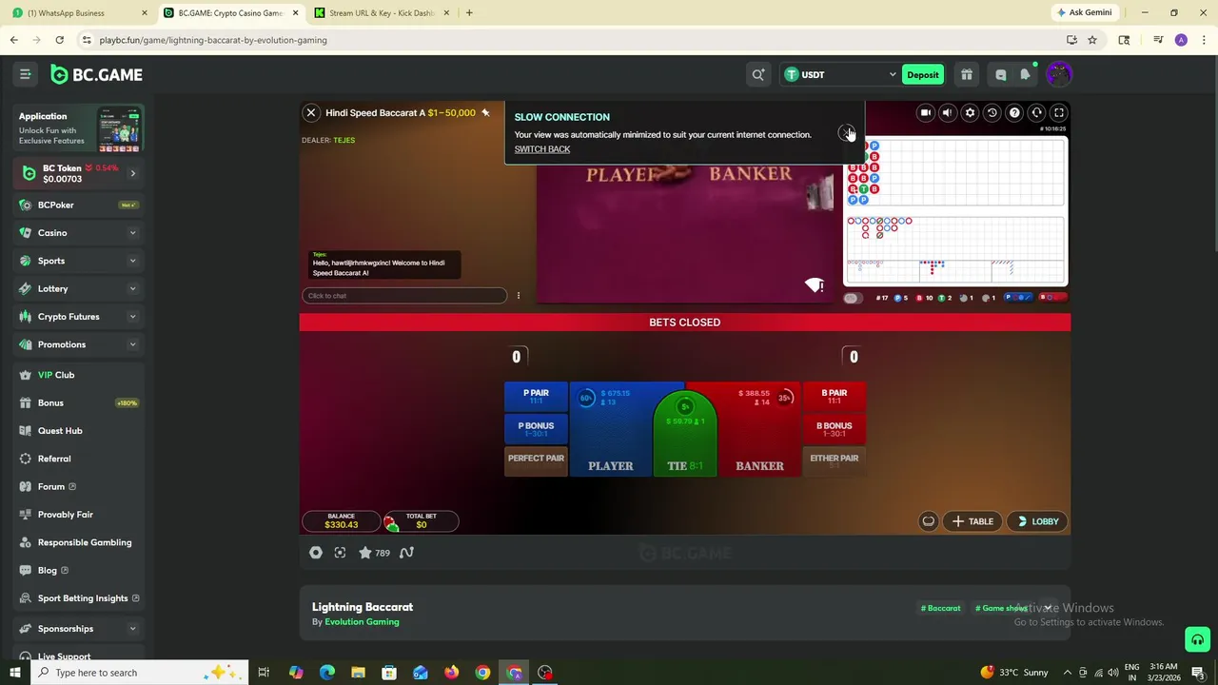
Task: Bet on the P BONUS side bet
Action: click(536, 428)
